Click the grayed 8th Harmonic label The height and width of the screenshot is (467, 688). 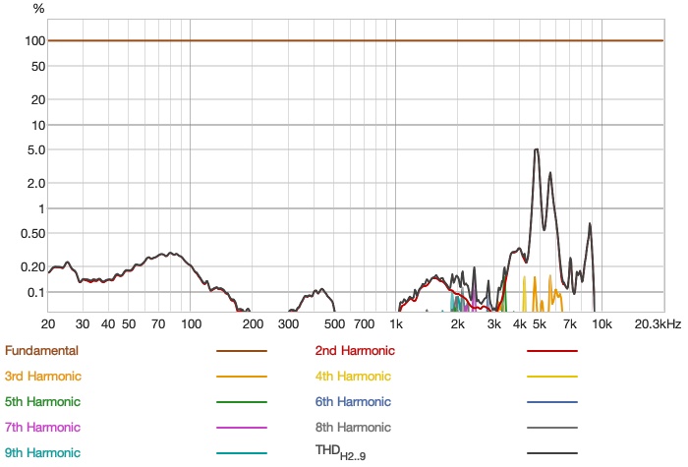click(353, 428)
